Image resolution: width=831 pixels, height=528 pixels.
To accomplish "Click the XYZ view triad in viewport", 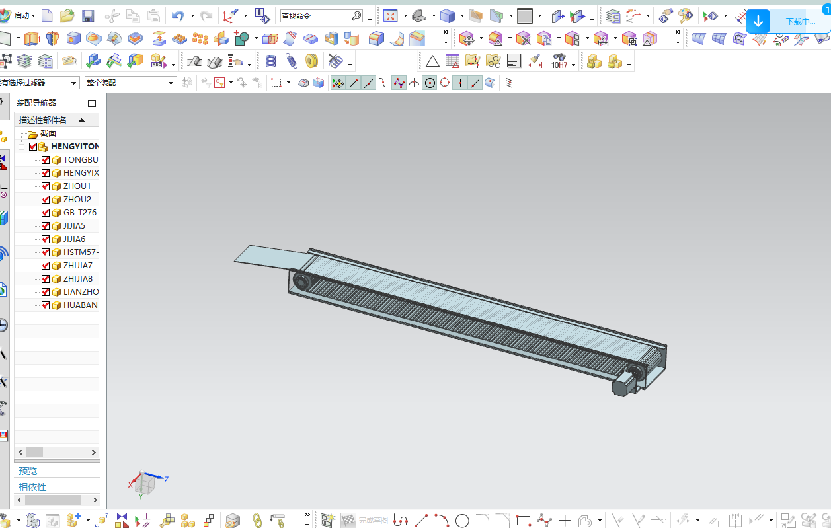I will pos(147,483).
